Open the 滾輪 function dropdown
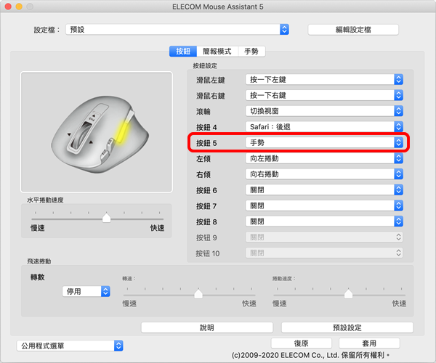This screenshot has height=363, width=436. (324, 111)
